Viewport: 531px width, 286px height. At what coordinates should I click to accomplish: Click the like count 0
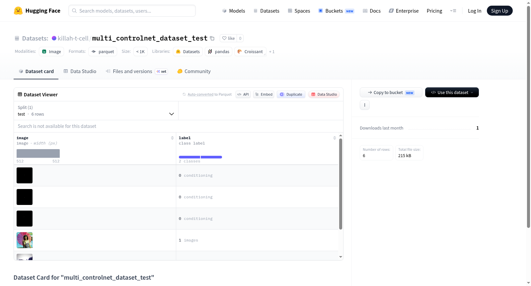(240, 38)
